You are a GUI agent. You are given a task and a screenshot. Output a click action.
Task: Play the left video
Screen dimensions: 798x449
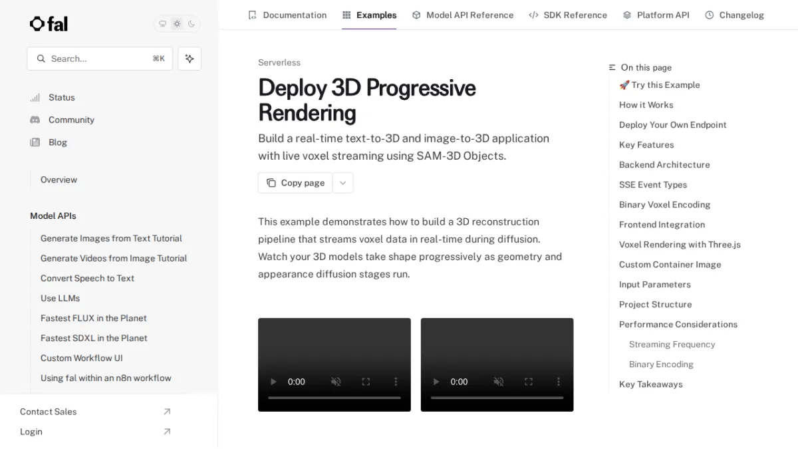(273, 382)
